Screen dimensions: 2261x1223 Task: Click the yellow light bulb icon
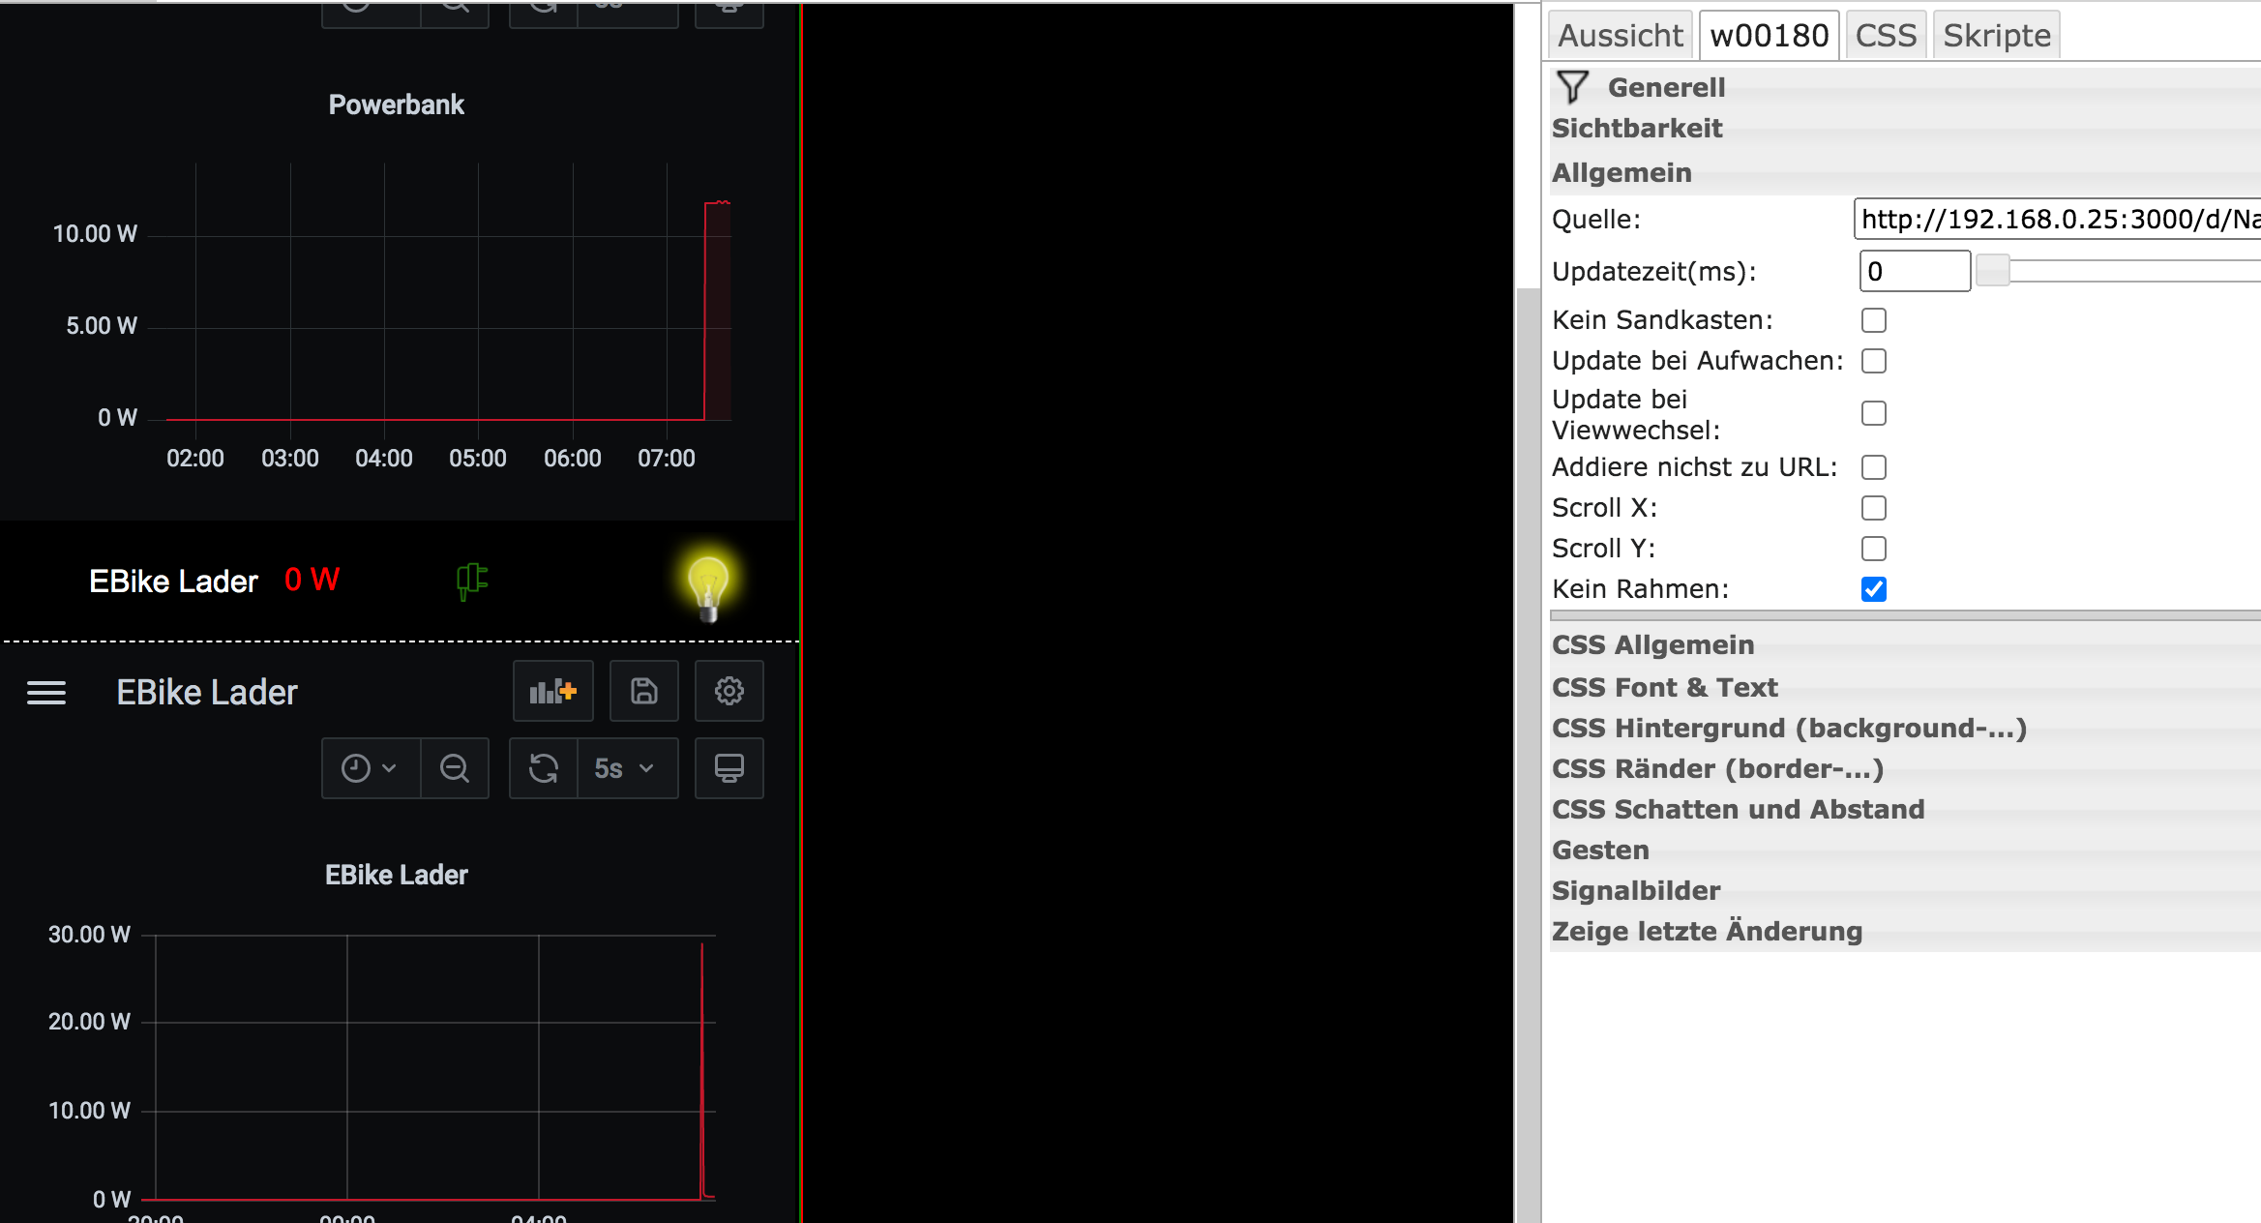pos(708,584)
